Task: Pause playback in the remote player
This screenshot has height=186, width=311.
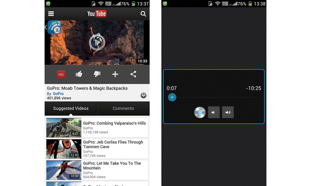Action: coord(200,113)
